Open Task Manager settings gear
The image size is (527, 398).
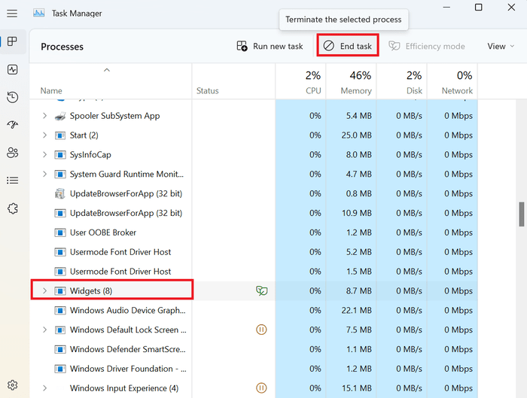[x=13, y=385]
